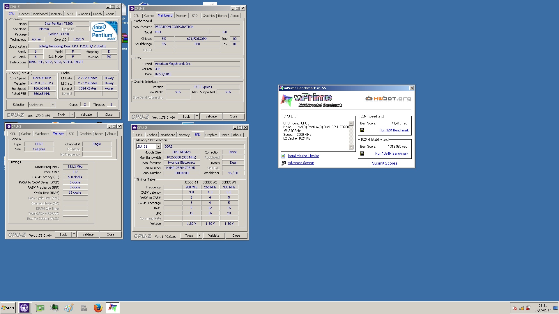This screenshot has height=314, width=559.
Task: Open Memory tab in SPD window
Action: (184, 135)
